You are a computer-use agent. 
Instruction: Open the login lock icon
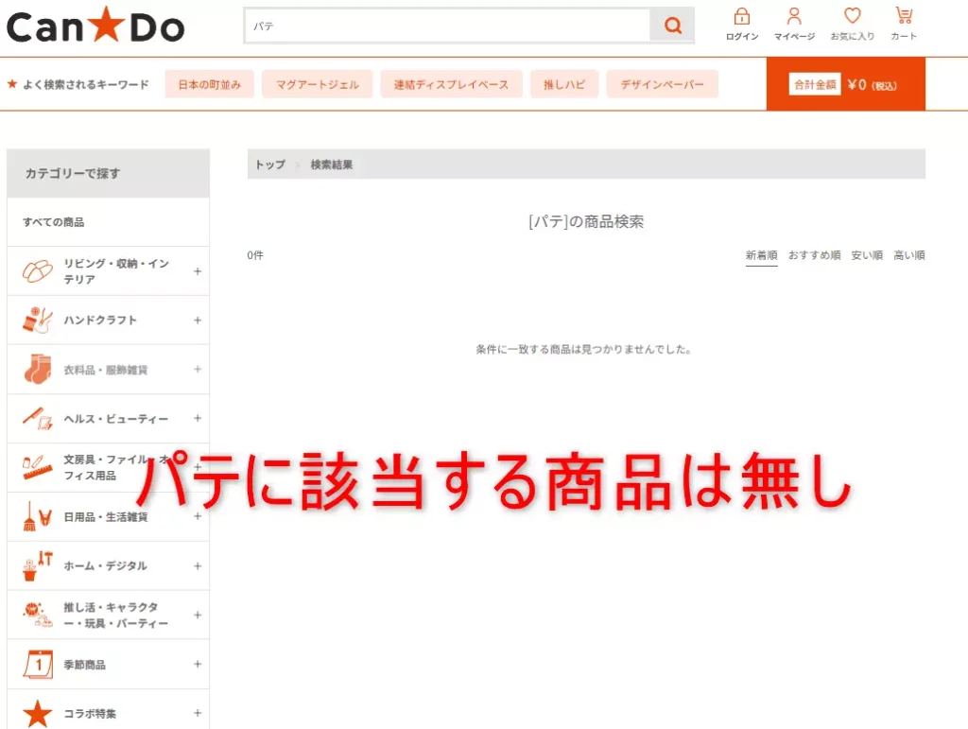click(x=742, y=17)
